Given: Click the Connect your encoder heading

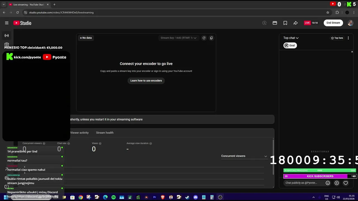Looking at the screenshot, I should tap(146, 64).
